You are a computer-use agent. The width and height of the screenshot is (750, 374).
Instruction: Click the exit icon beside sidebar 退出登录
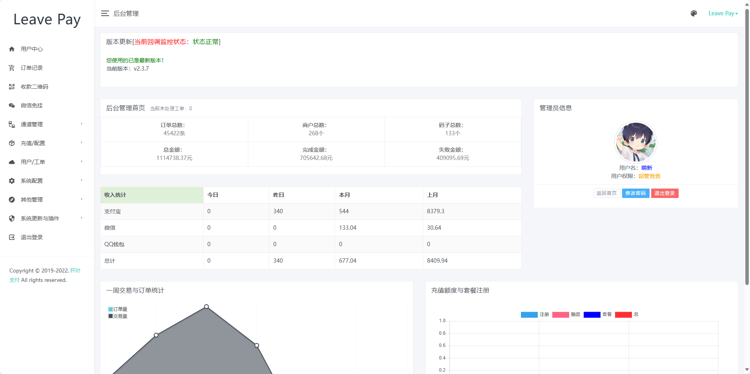pos(12,237)
